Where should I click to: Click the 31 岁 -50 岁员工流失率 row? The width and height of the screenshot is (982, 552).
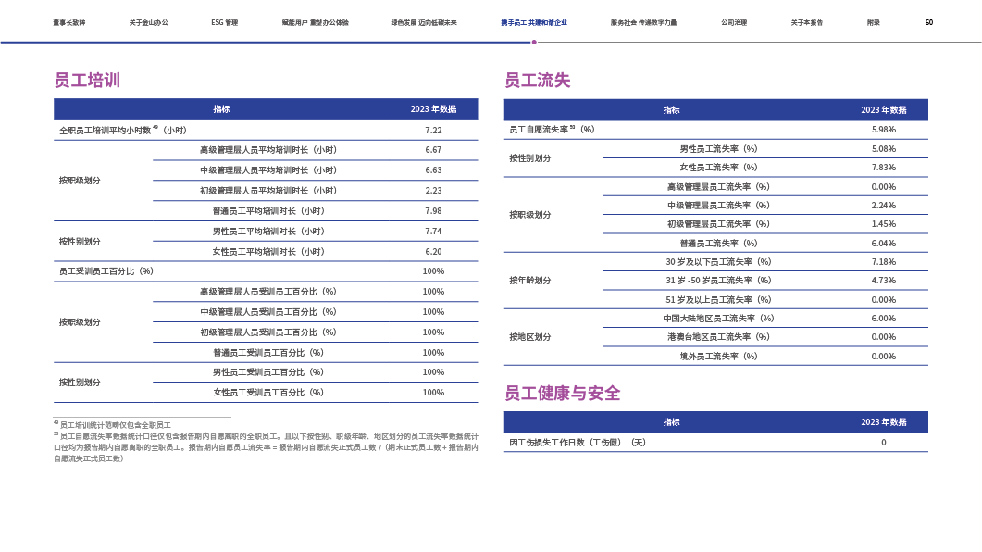pos(718,281)
